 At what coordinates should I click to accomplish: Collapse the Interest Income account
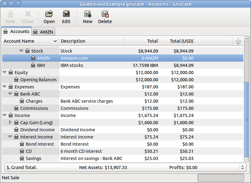(10, 137)
